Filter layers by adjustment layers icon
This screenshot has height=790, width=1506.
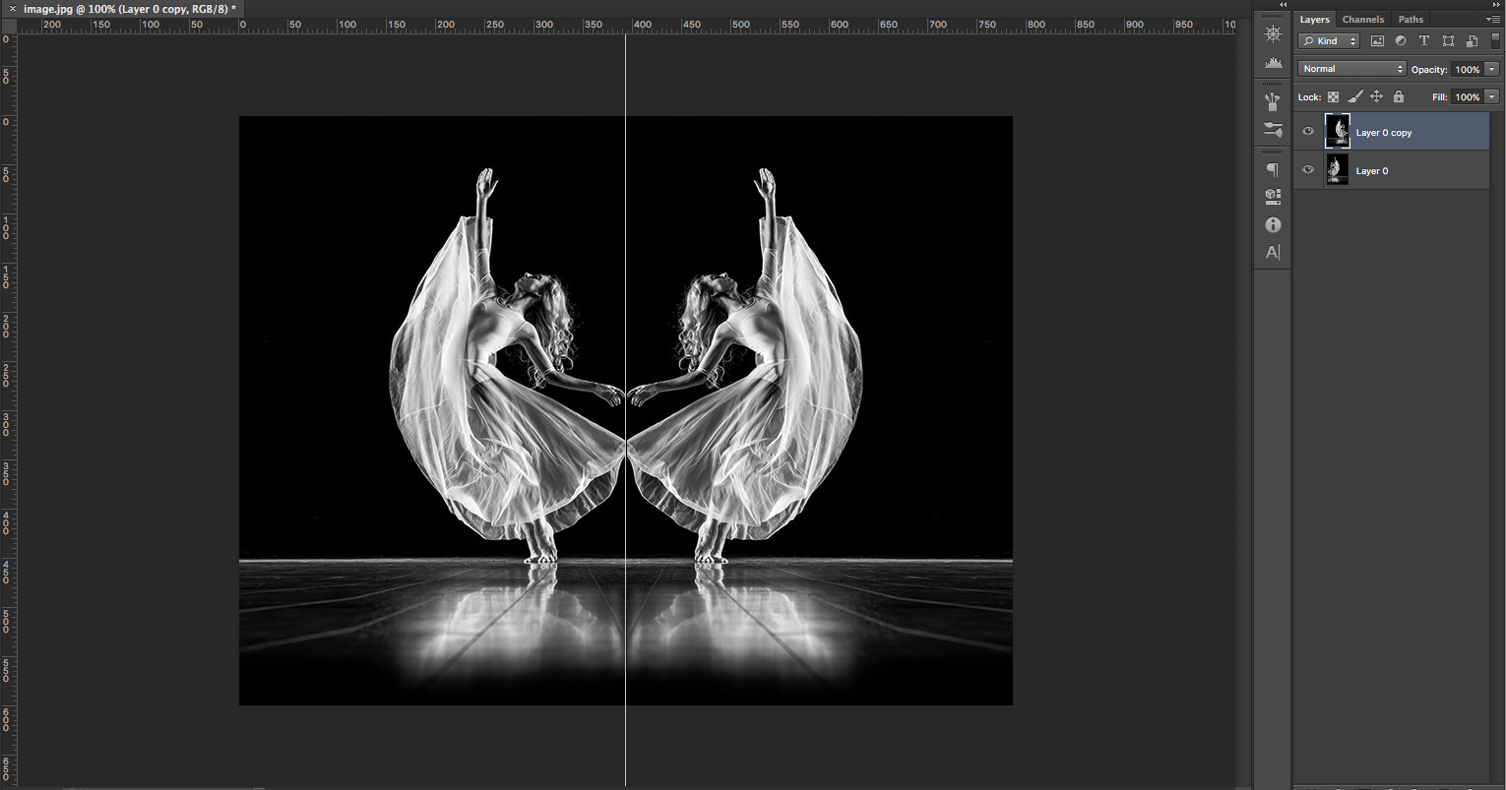coord(1401,41)
